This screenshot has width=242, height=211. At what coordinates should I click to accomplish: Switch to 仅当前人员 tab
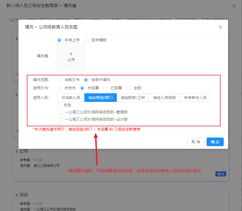pyautogui.click(x=71, y=98)
